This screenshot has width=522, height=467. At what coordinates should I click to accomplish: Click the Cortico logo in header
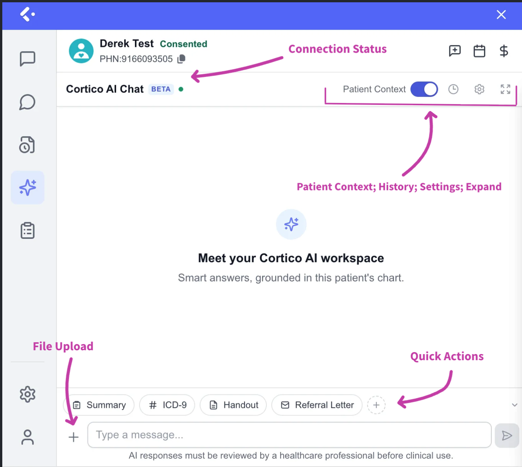click(x=27, y=14)
